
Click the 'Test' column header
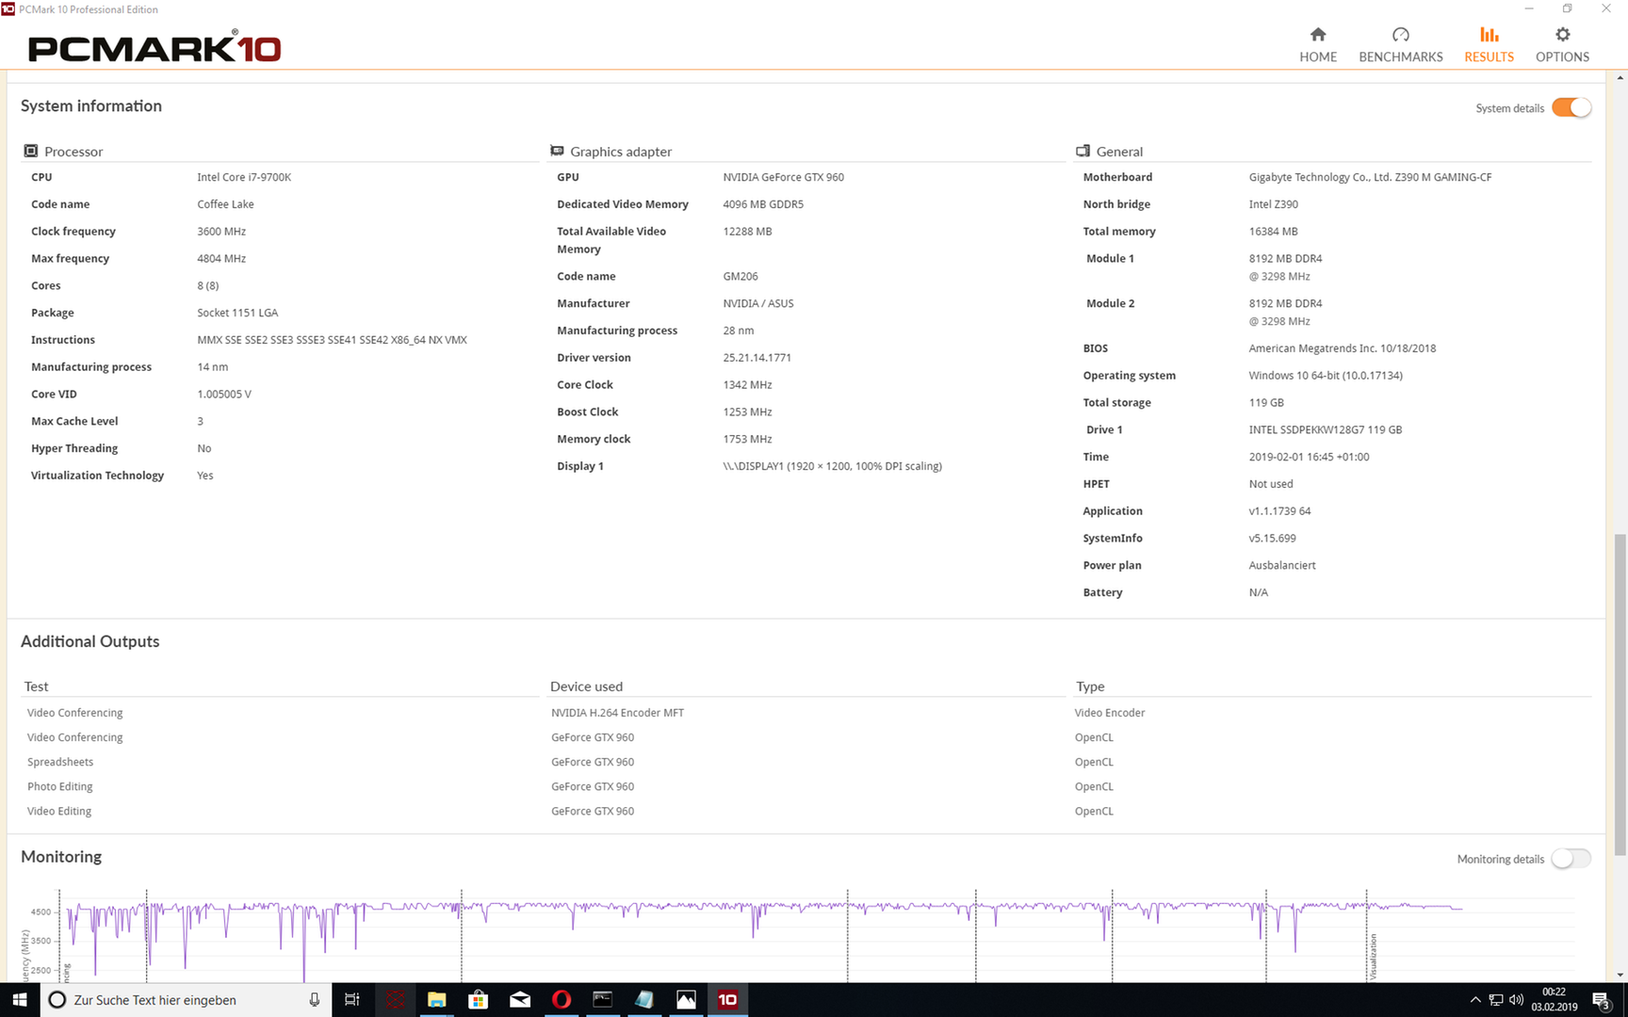(36, 686)
